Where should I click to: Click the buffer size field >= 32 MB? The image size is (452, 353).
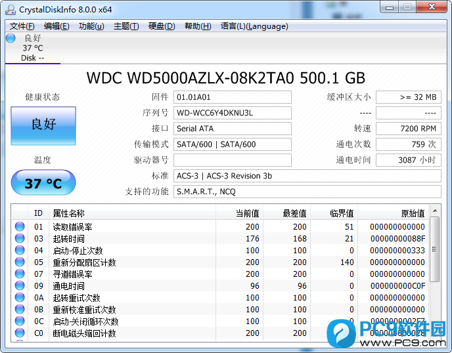tap(409, 97)
